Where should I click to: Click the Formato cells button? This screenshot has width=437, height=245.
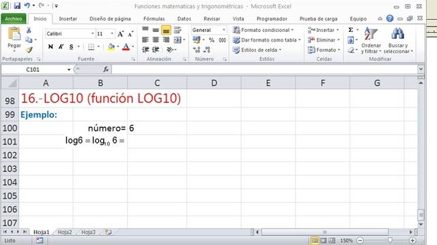pyautogui.click(x=324, y=50)
